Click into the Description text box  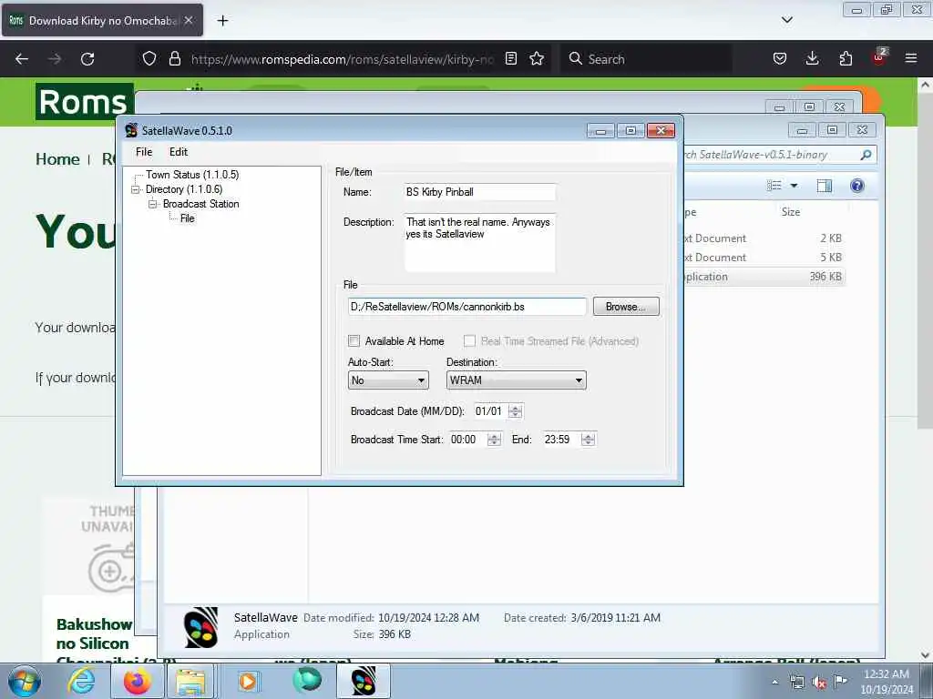[x=480, y=242]
